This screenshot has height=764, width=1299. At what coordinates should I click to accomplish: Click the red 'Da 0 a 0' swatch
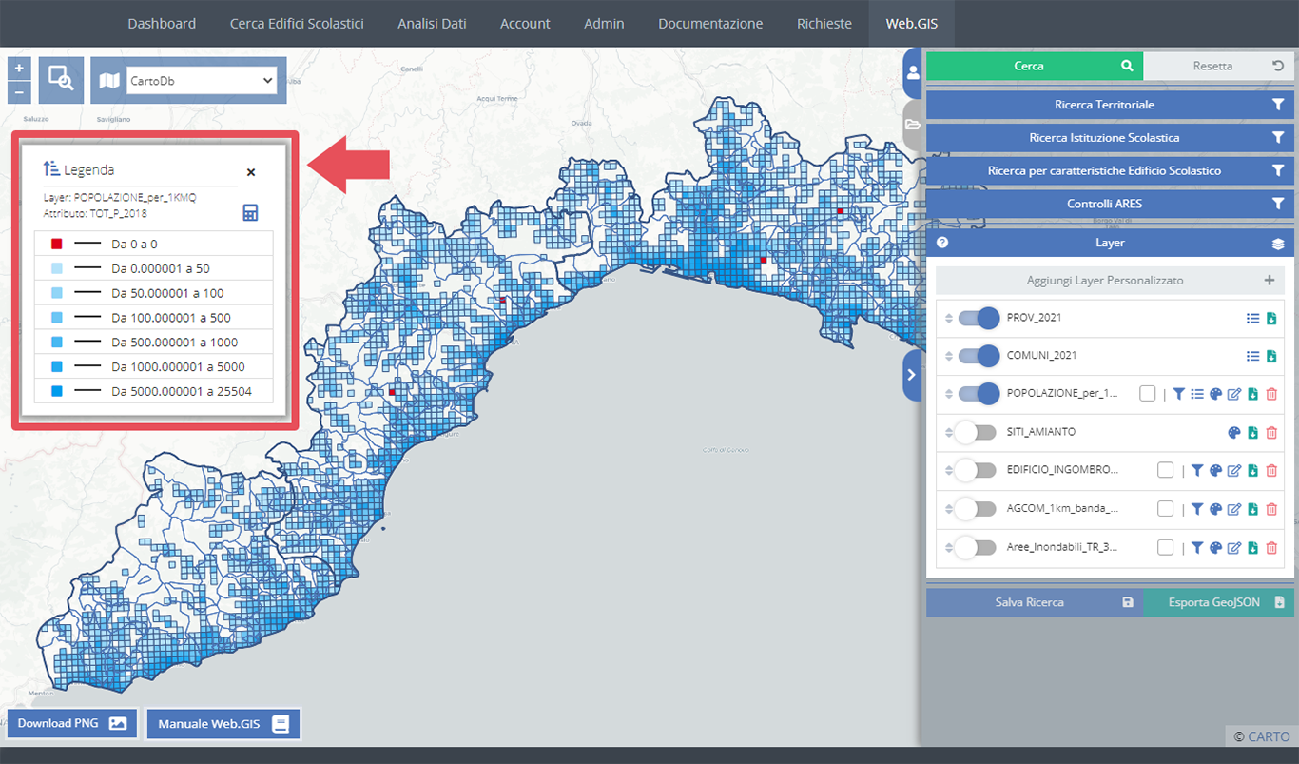(x=56, y=244)
